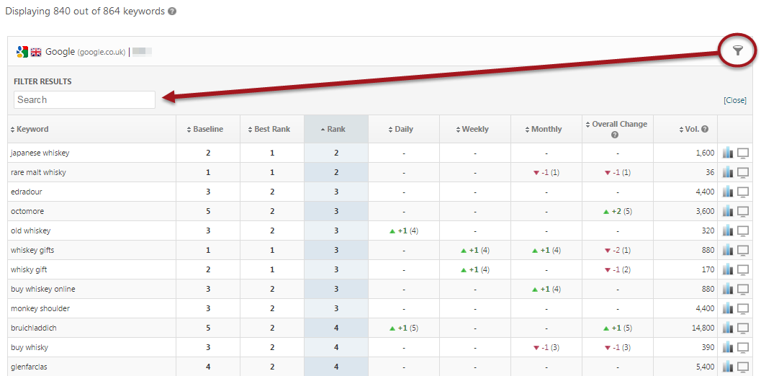Click keyword 'old whiskey'
Screen dimensions: 761x376
point(30,230)
